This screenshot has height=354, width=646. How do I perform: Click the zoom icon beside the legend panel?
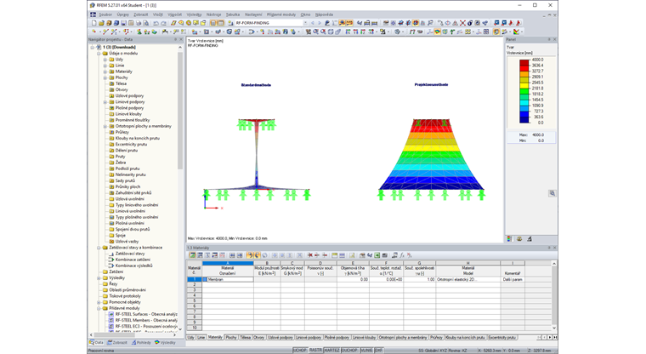[552, 193]
